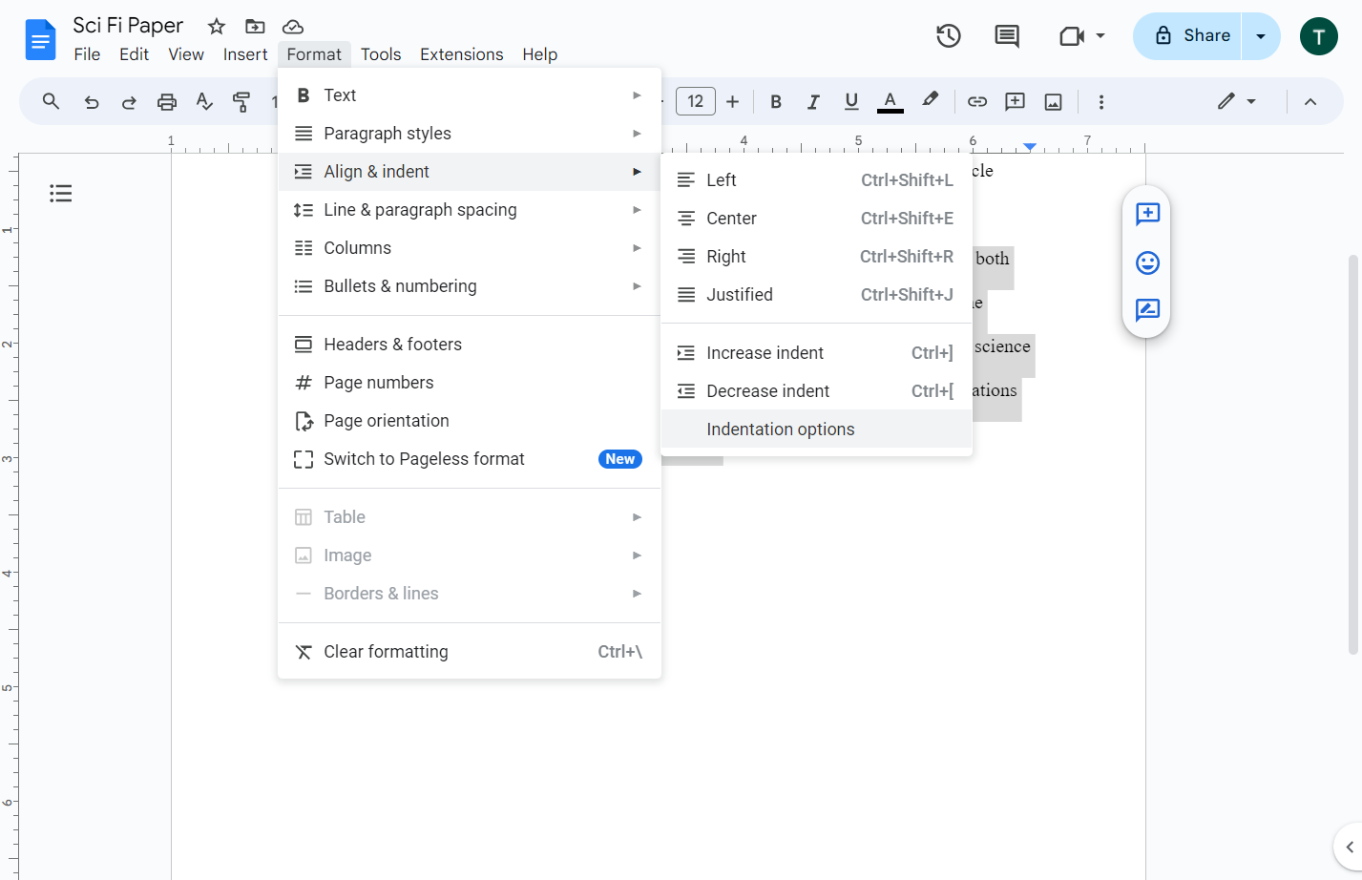Add emoji reaction in side panel
Screen dimensions: 1362x880
(x=1147, y=262)
